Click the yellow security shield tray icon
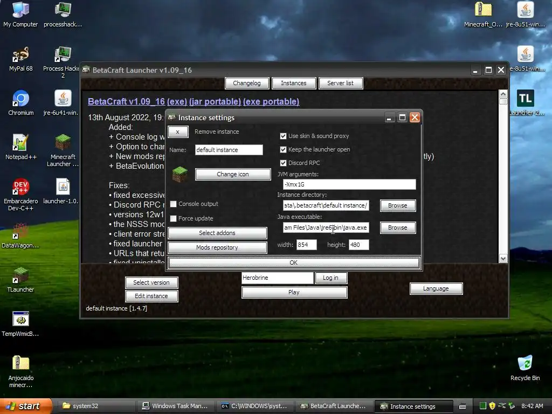552x414 pixels. [492, 406]
